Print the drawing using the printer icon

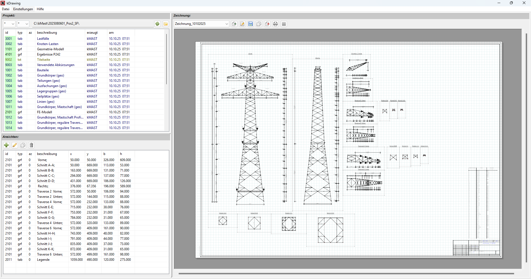(275, 24)
